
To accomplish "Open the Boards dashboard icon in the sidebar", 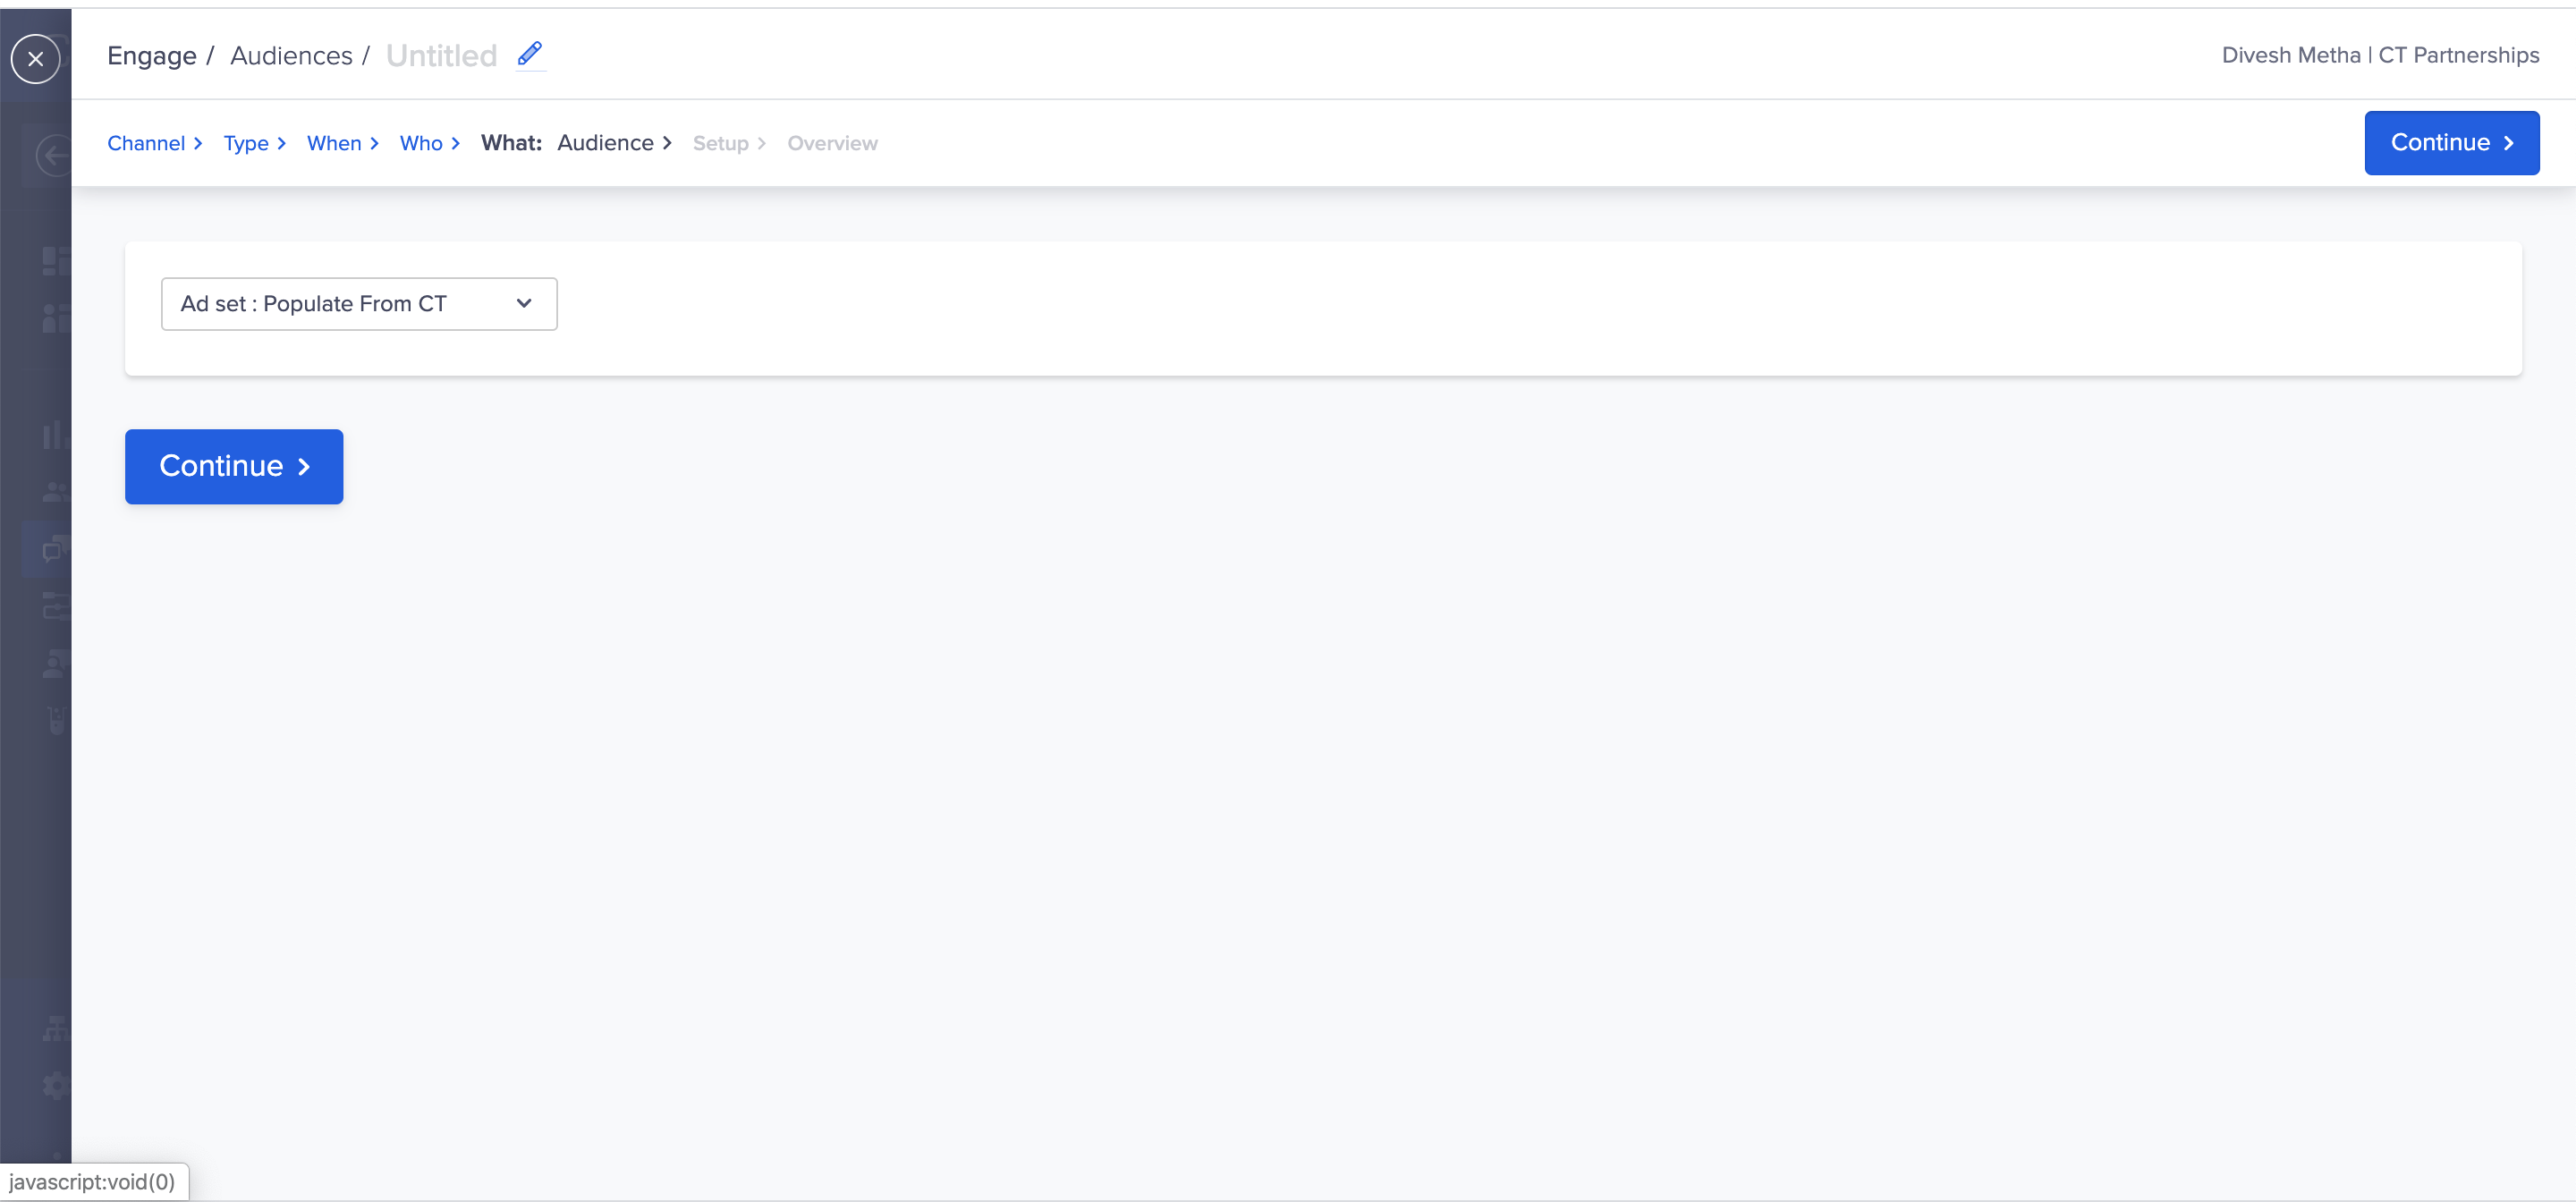I will coord(56,261).
